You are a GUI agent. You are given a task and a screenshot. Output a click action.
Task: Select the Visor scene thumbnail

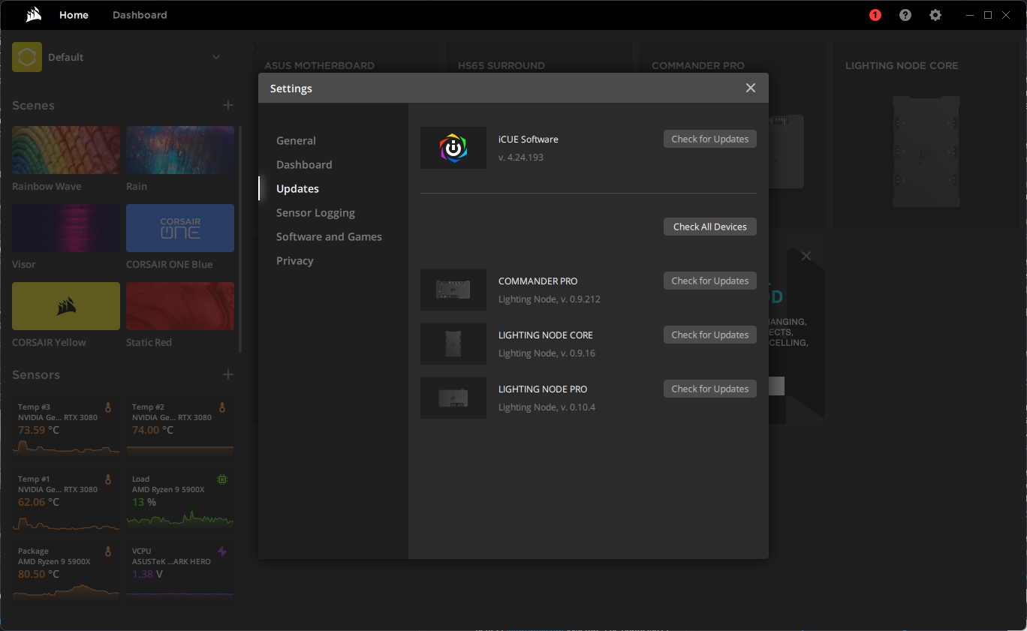[x=66, y=228]
